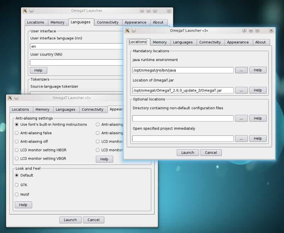284x233 pixels.
Task: Click the round pin button in OmegaT Launcher <3> title bar
Action: click(134, 30)
